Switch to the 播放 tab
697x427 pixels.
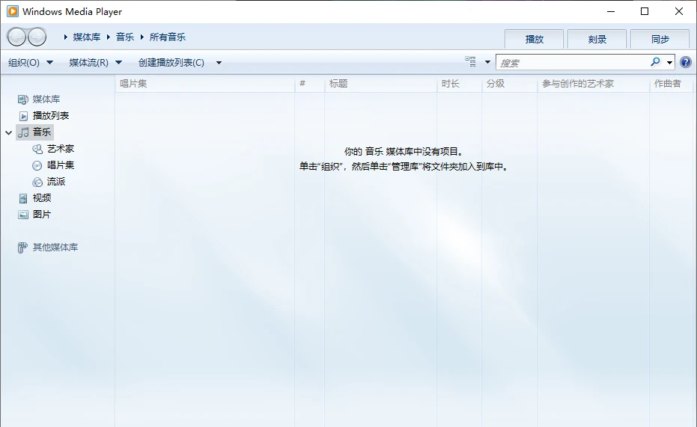(x=535, y=40)
